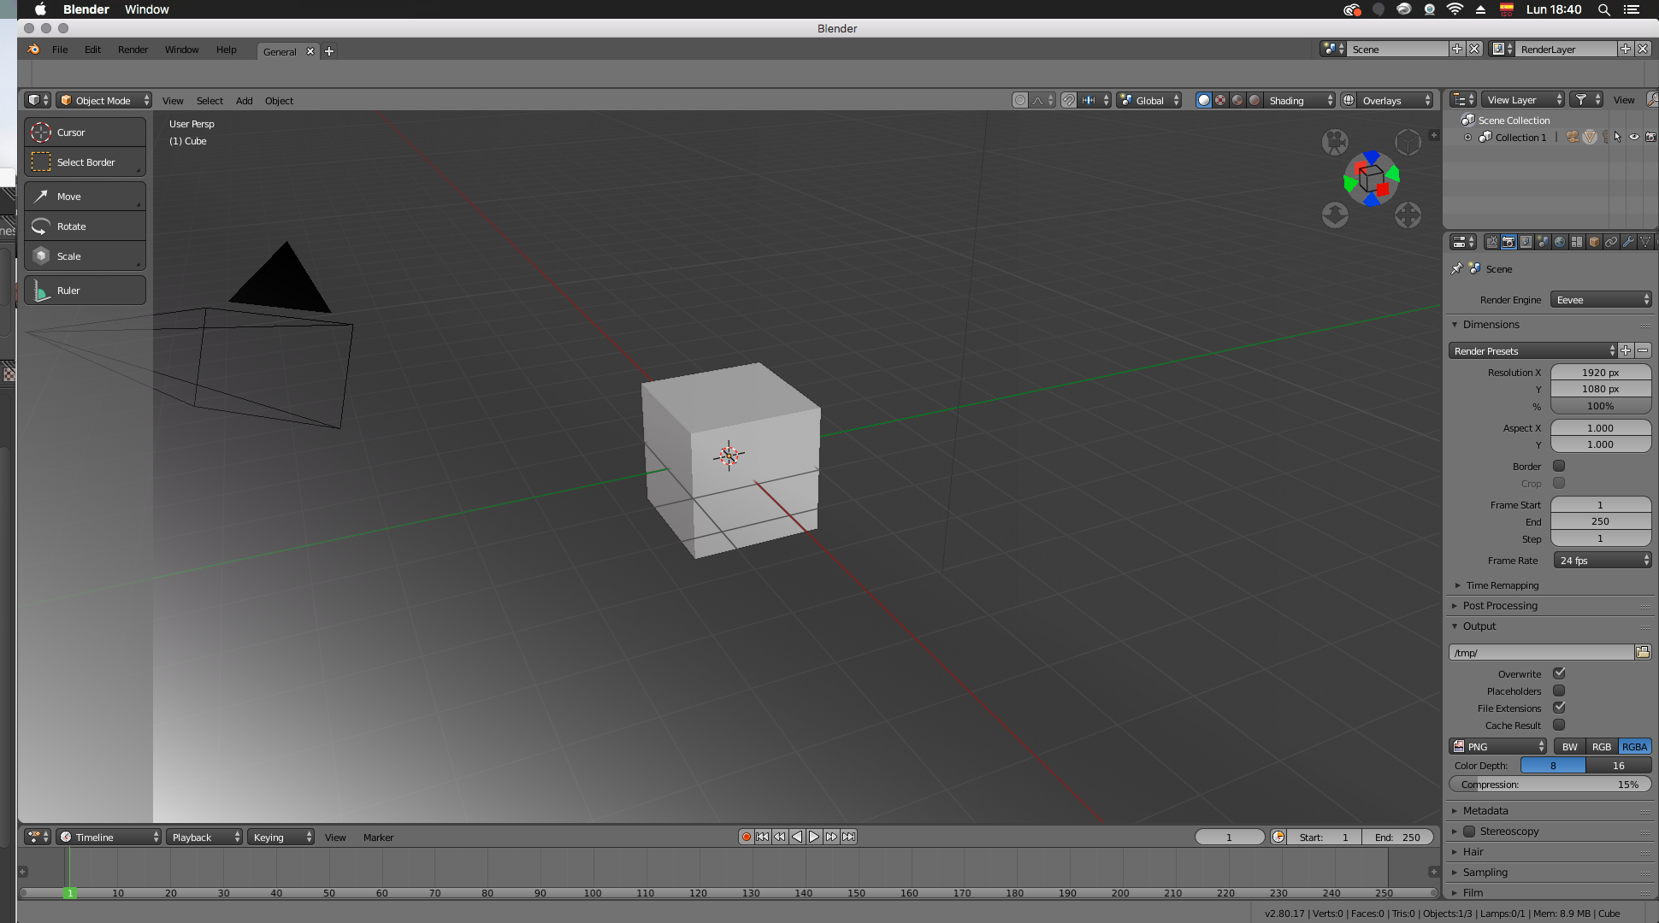The height and width of the screenshot is (923, 1659).
Task: Open the File menu
Action: 60,50
